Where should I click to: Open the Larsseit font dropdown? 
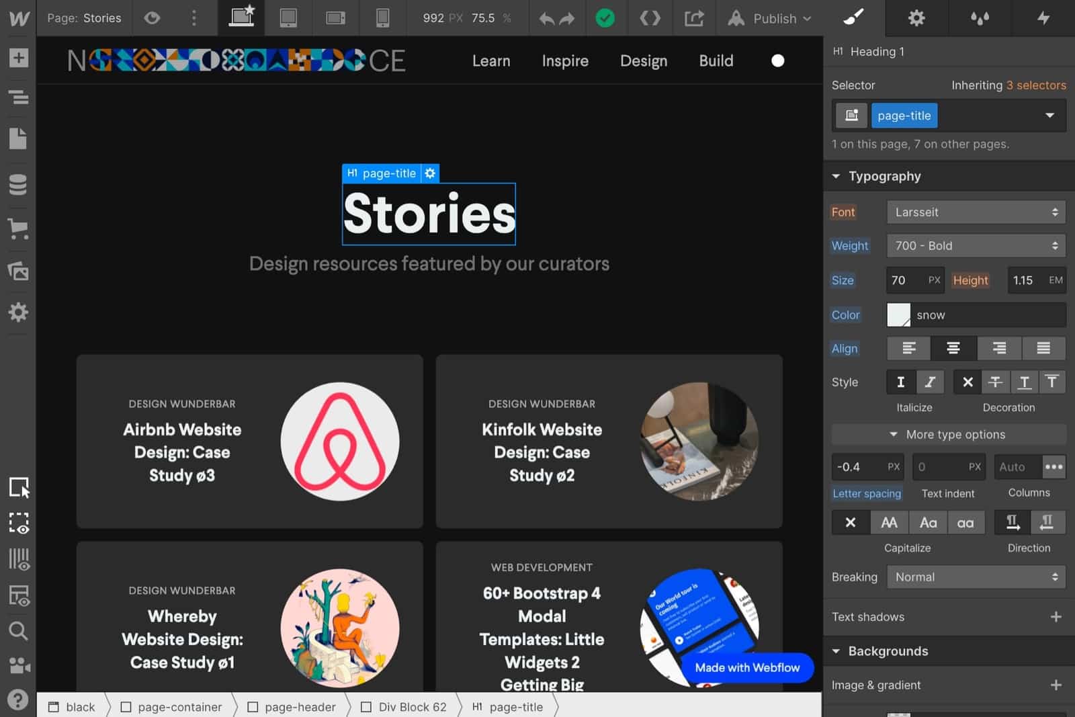pyautogui.click(x=976, y=212)
